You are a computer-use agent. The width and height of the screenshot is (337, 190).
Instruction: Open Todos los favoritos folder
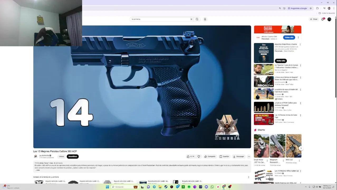coord(327,13)
